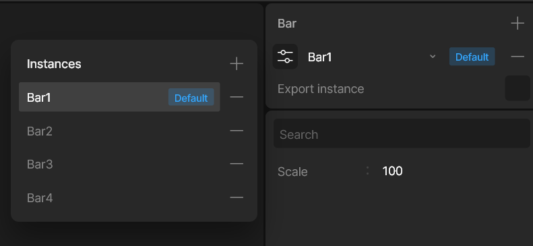Click the Default badge on Bar1 list row
Screen dimensions: 533x246
pyautogui.click(x=191, y=98)
